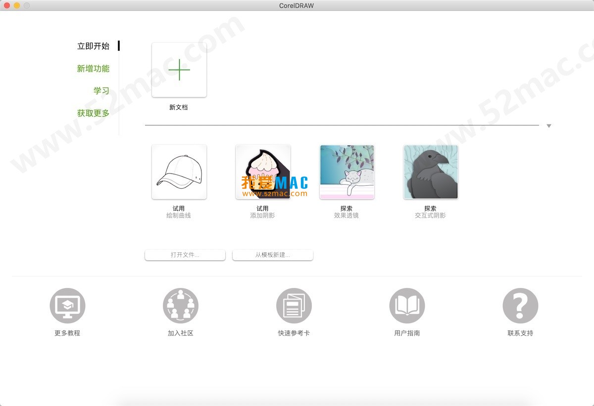Open the sleeping cat 效果透镜 thumbnail
The height and width of the screenshot is (406, 594).
click(x=347, y=172)
